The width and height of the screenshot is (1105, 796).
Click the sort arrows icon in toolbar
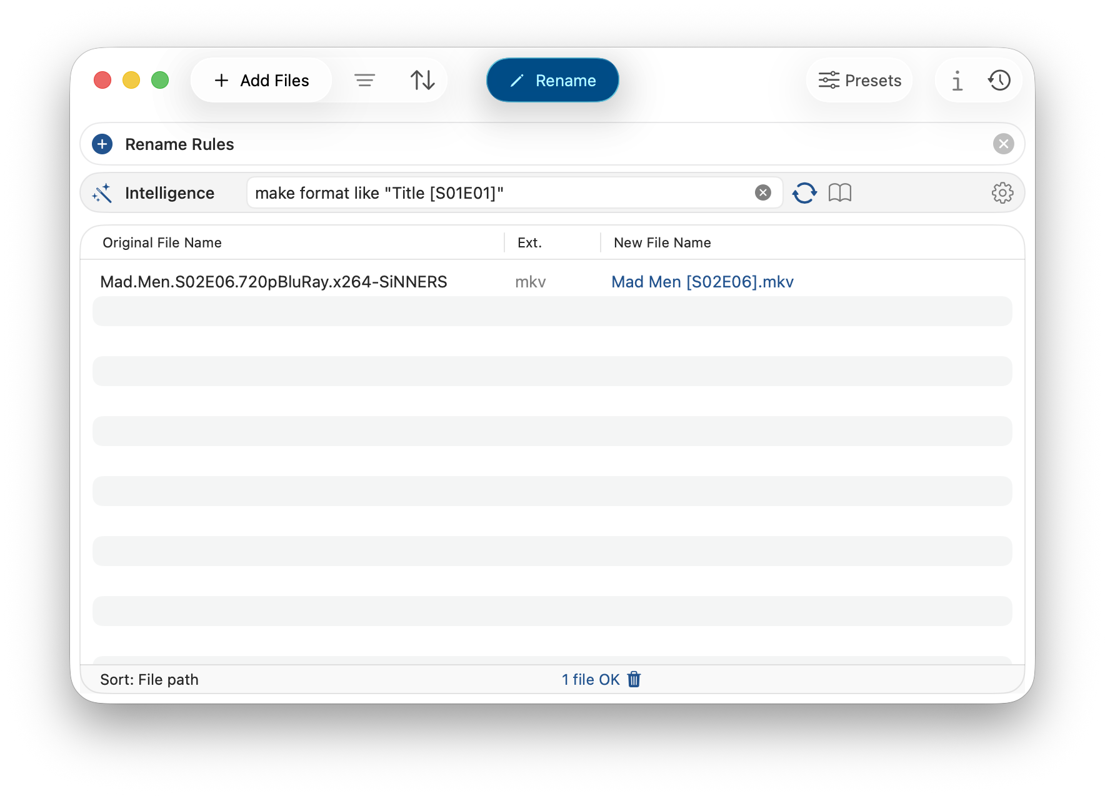coord(422,81)
